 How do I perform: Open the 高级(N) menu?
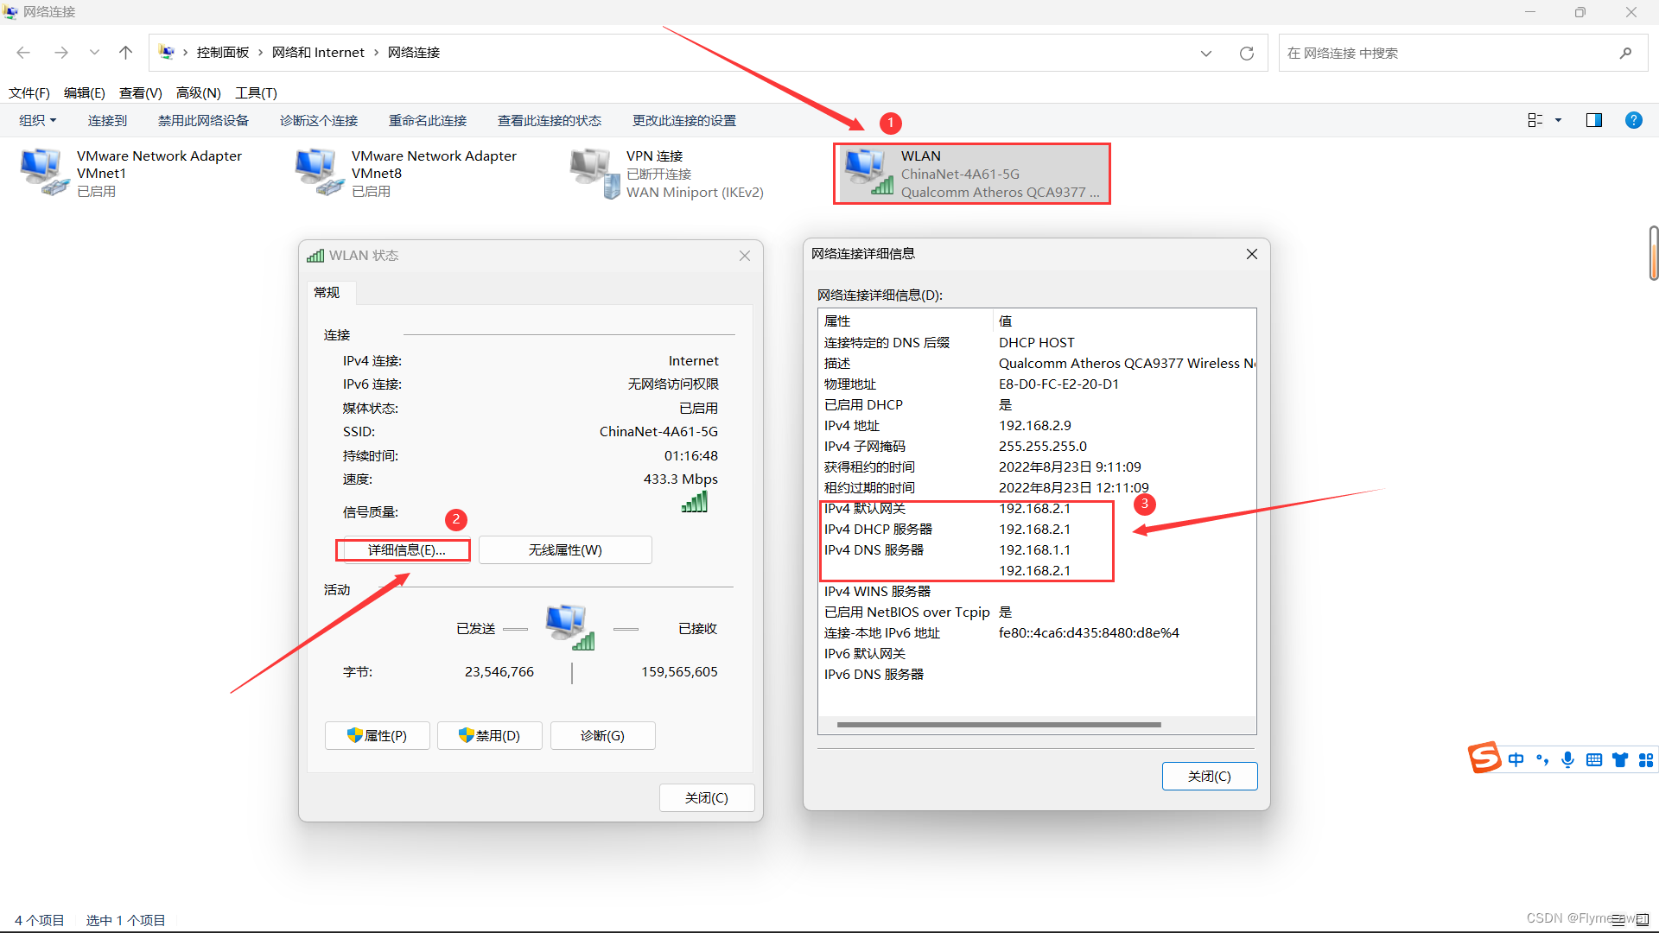199,92
